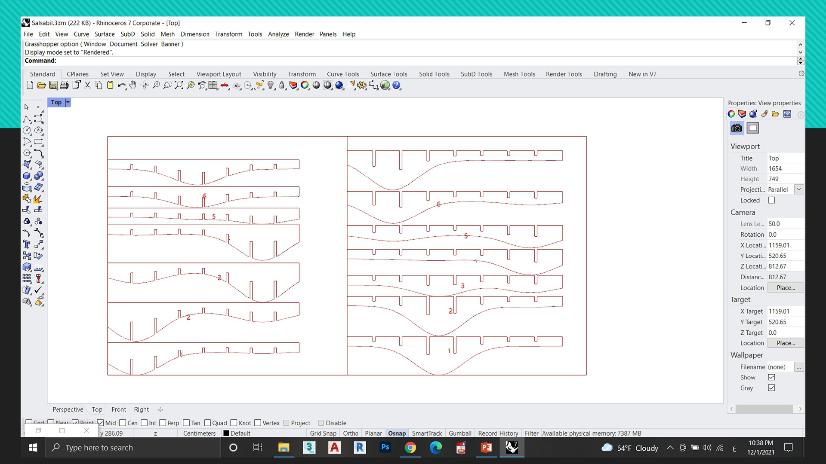Select the Rotate View tool
This screenshot has height=464, width=826.
point(144,85)
